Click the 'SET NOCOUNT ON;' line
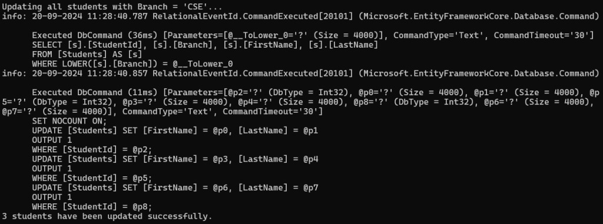 click(x=69, y=121)
